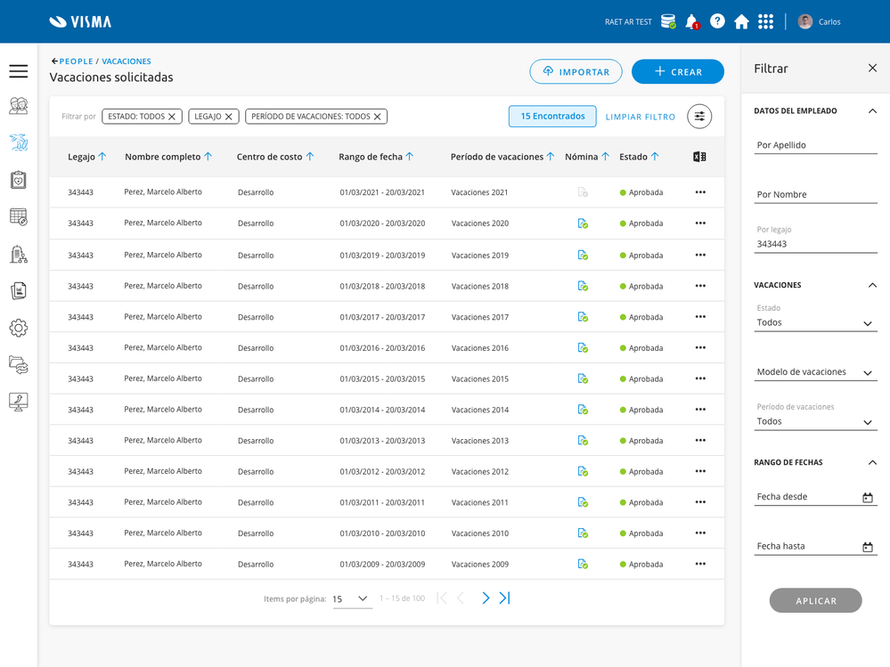Viewport: 890px width, 667px height.
Task: Open Fecha hasta calendar picker
Action: [x=868, y=547]
